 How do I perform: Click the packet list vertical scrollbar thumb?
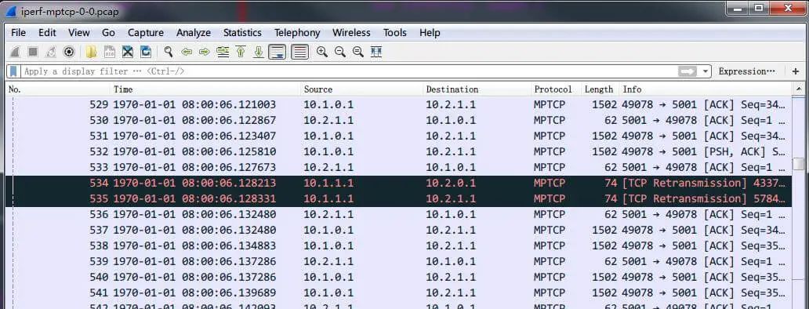pos(799,164)
